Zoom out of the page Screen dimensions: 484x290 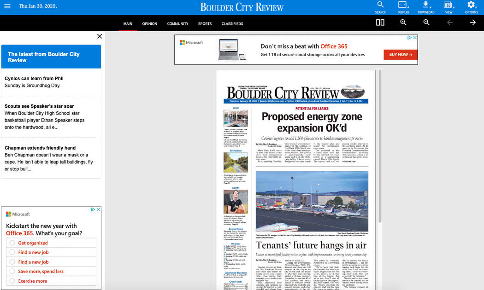pyautogui.click(x=426, y=23)
